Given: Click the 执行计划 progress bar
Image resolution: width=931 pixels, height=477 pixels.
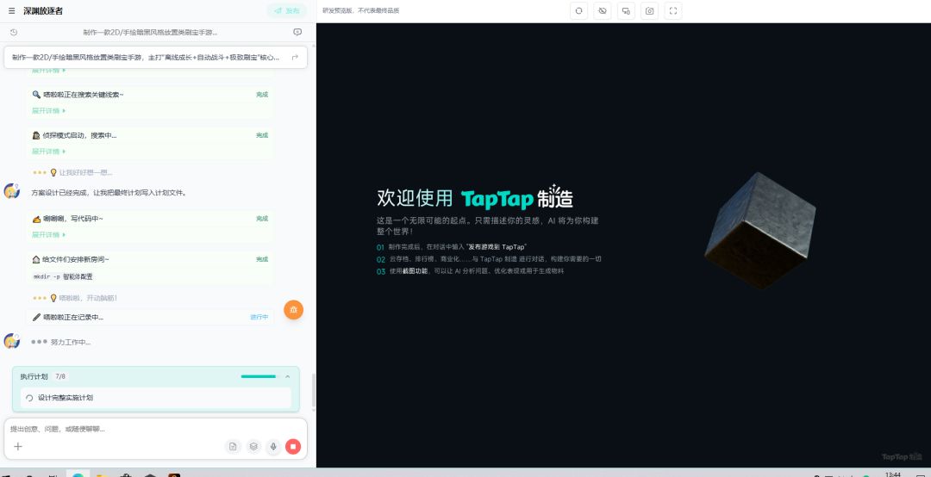Looking at the screenshot, I should click(259, 376).
